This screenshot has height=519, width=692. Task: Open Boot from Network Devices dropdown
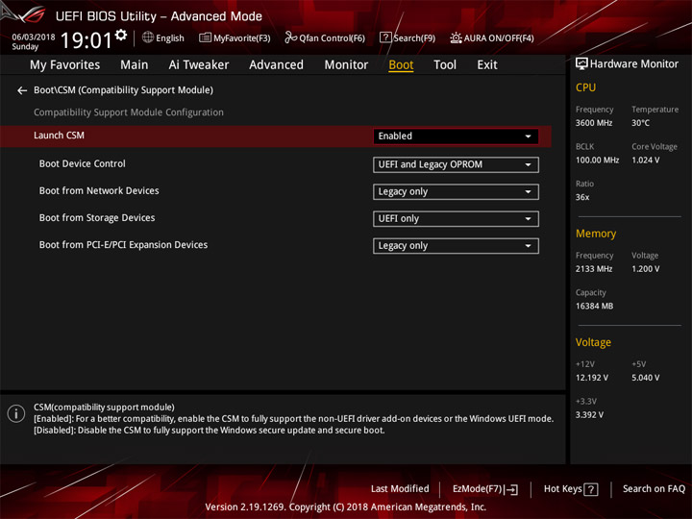(456, 192)
